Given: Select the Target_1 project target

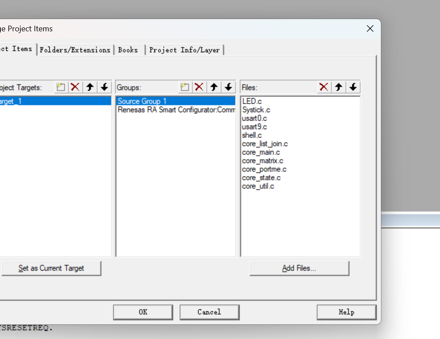Looking at the screenshot, I should (56, 101).
